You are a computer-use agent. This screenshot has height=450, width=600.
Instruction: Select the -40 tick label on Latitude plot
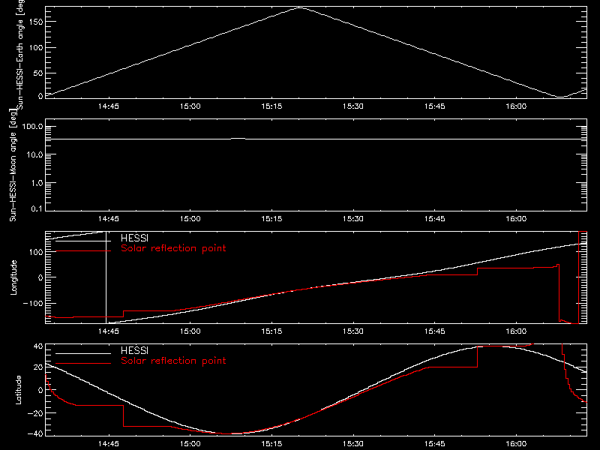[x=35, y=434]
